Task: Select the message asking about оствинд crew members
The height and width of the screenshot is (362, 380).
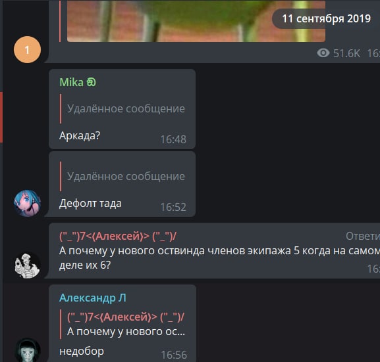Action: click(219, 258)
